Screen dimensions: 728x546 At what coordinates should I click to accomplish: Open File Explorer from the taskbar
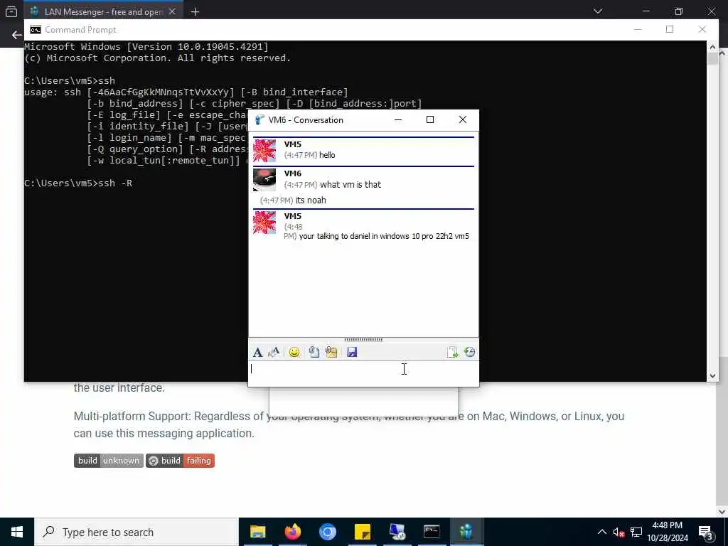[x=257, y=532]
